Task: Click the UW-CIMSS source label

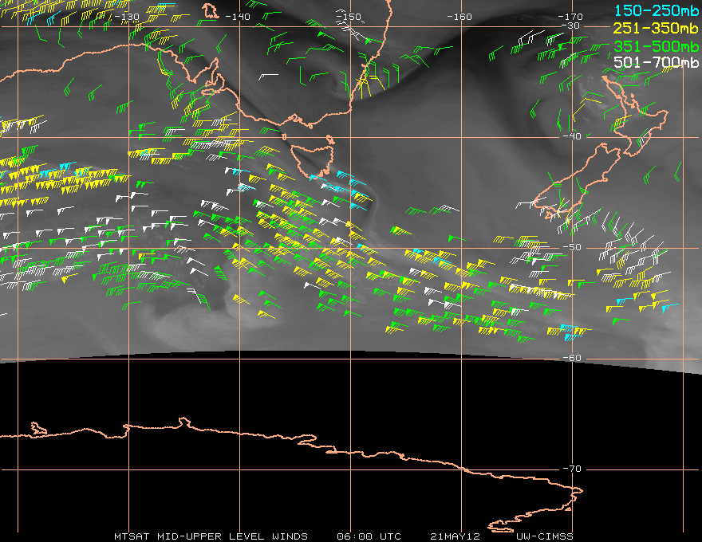Action: coord(544,536)
